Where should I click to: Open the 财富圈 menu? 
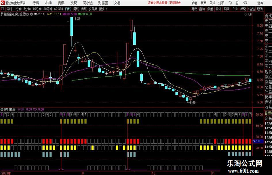tap(103, 3)
